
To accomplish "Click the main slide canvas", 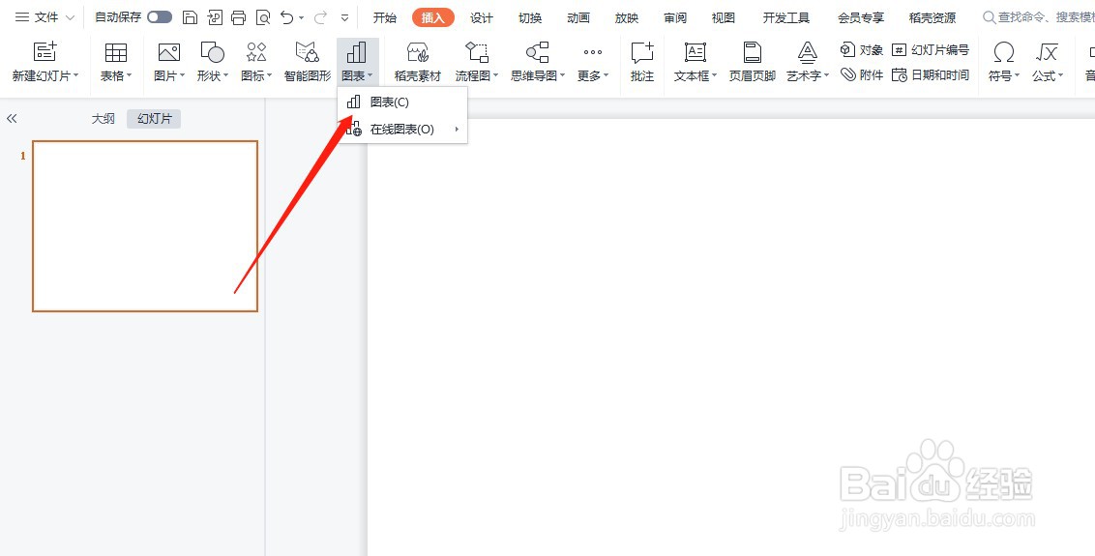I will coord(731,337).
